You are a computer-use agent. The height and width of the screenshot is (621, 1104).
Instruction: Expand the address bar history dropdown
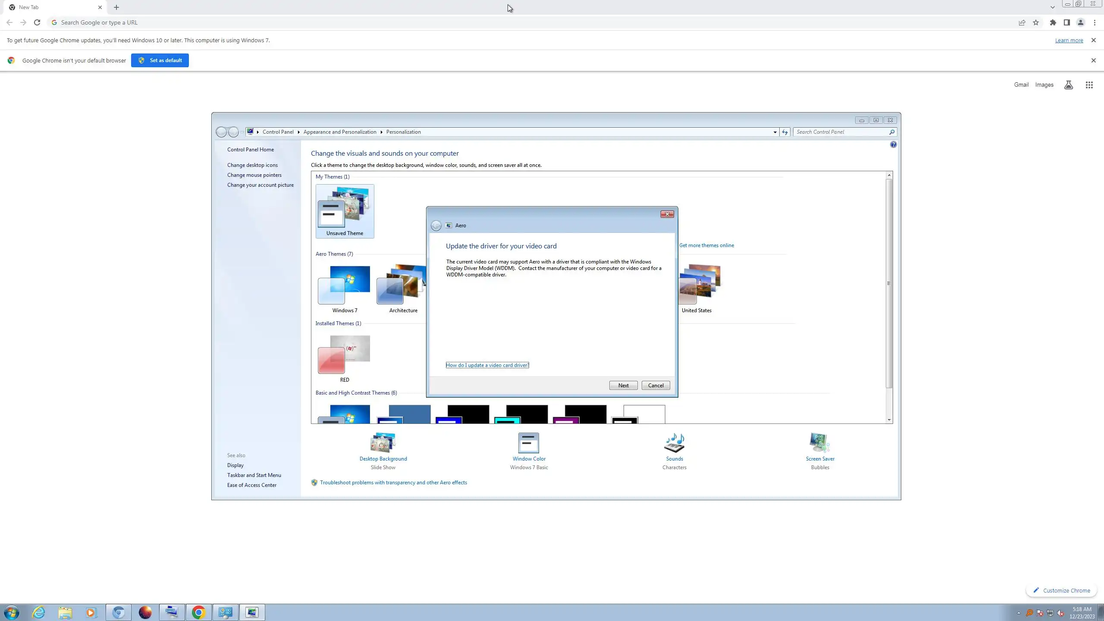click(x=775, y=132)
